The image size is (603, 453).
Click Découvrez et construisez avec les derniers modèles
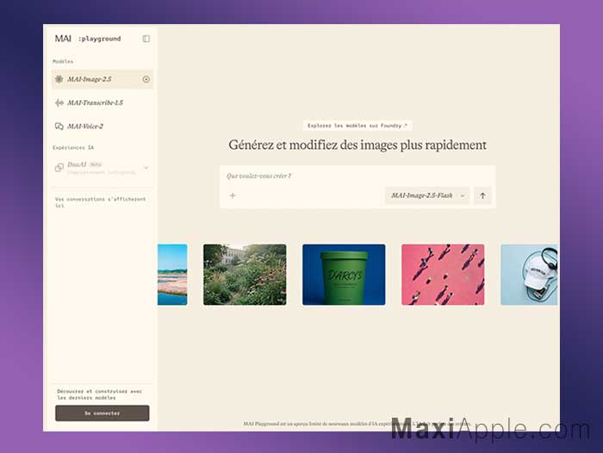[x=100, y=394]
